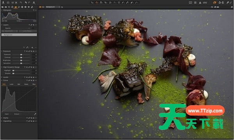This screenshot has width=234, height=140.
Task: Click the Undo arrow in top toolbar
Action: 26,3
